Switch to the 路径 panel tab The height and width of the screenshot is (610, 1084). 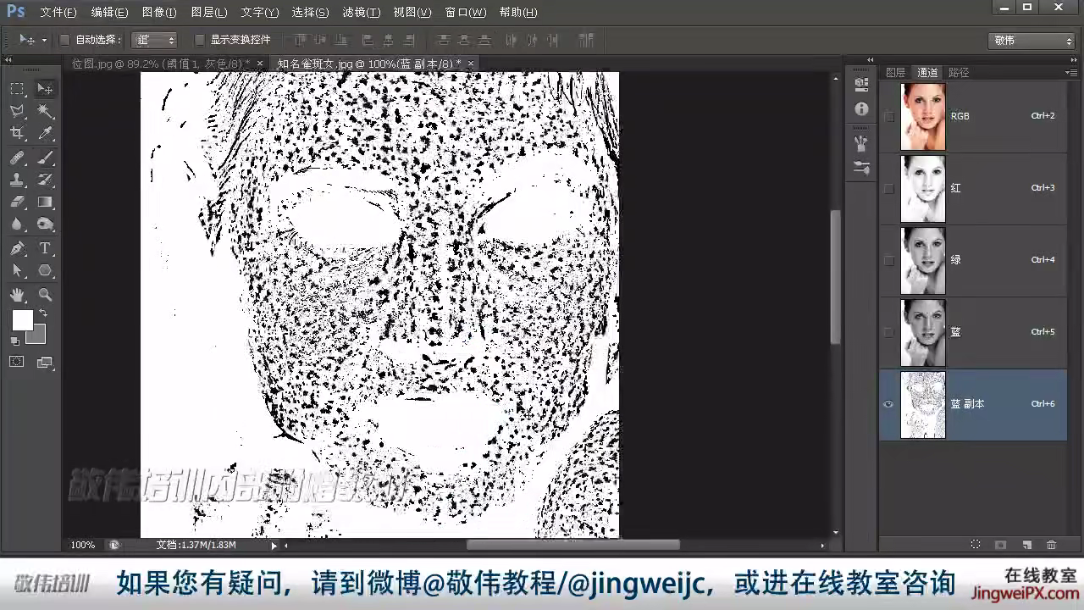pos(959,73)
